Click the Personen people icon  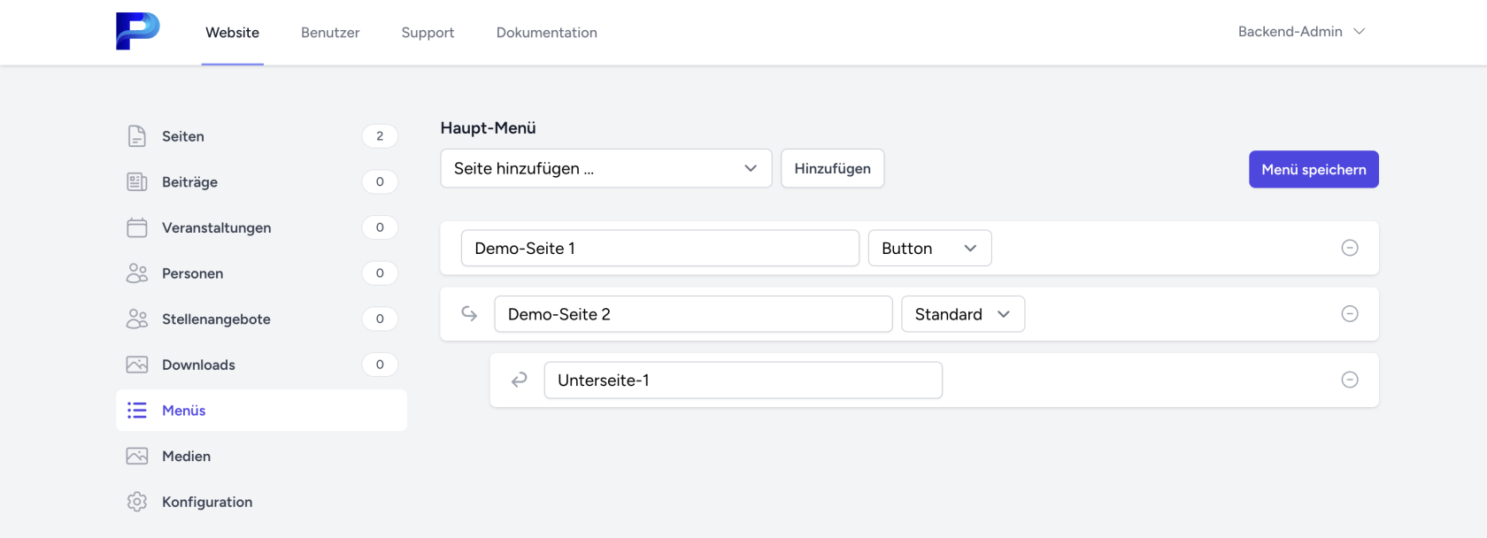tap(136, 273)
